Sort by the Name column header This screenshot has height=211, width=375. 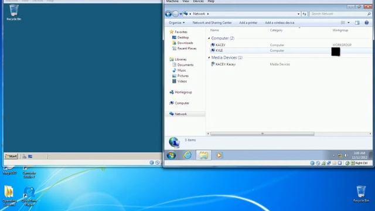pyautogui.click(x=214, y=30)
